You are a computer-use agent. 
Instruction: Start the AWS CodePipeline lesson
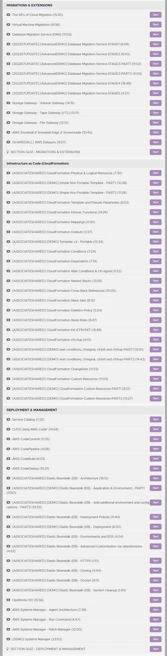[156, 449]
